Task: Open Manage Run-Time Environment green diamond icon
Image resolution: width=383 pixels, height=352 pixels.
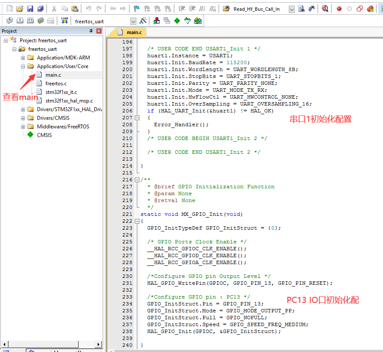Action: tap(177, 21)
